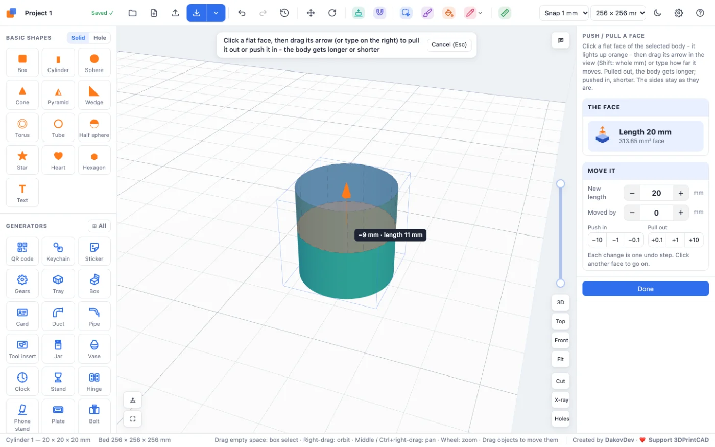Select the Gears generator
Image resolution: width=715 pixels, height=447 pixels.
(22, 284)
